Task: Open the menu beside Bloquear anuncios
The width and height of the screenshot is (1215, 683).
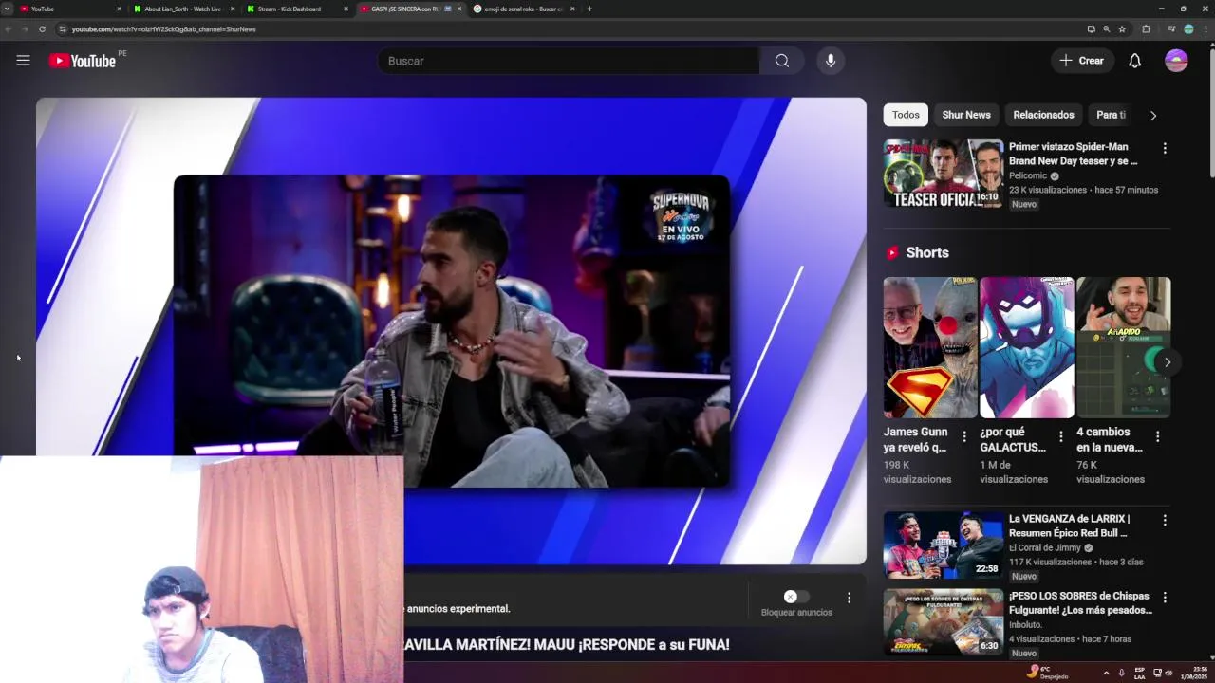Action: [849, 598]
